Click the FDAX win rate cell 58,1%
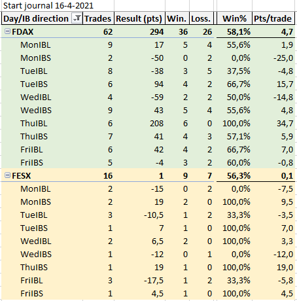This screenshot has width=297, height=301. click(x=239, y=32)
